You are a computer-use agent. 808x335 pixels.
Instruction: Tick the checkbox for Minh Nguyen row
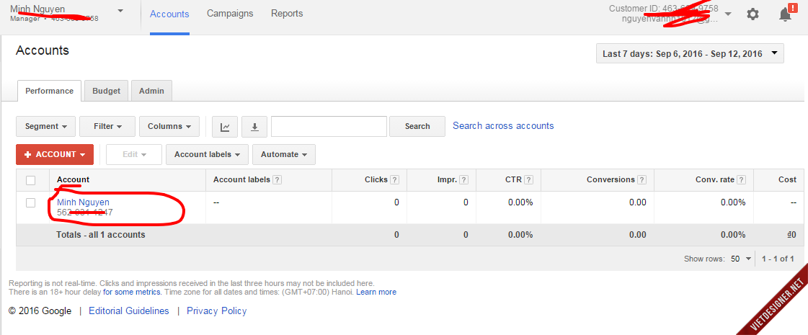[31, 202]
